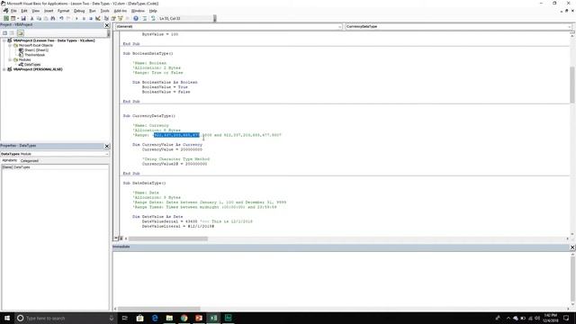This screenshot has height=324, width=576.
Task: Click View Code icon in Project panel
Action: (5, 33)
